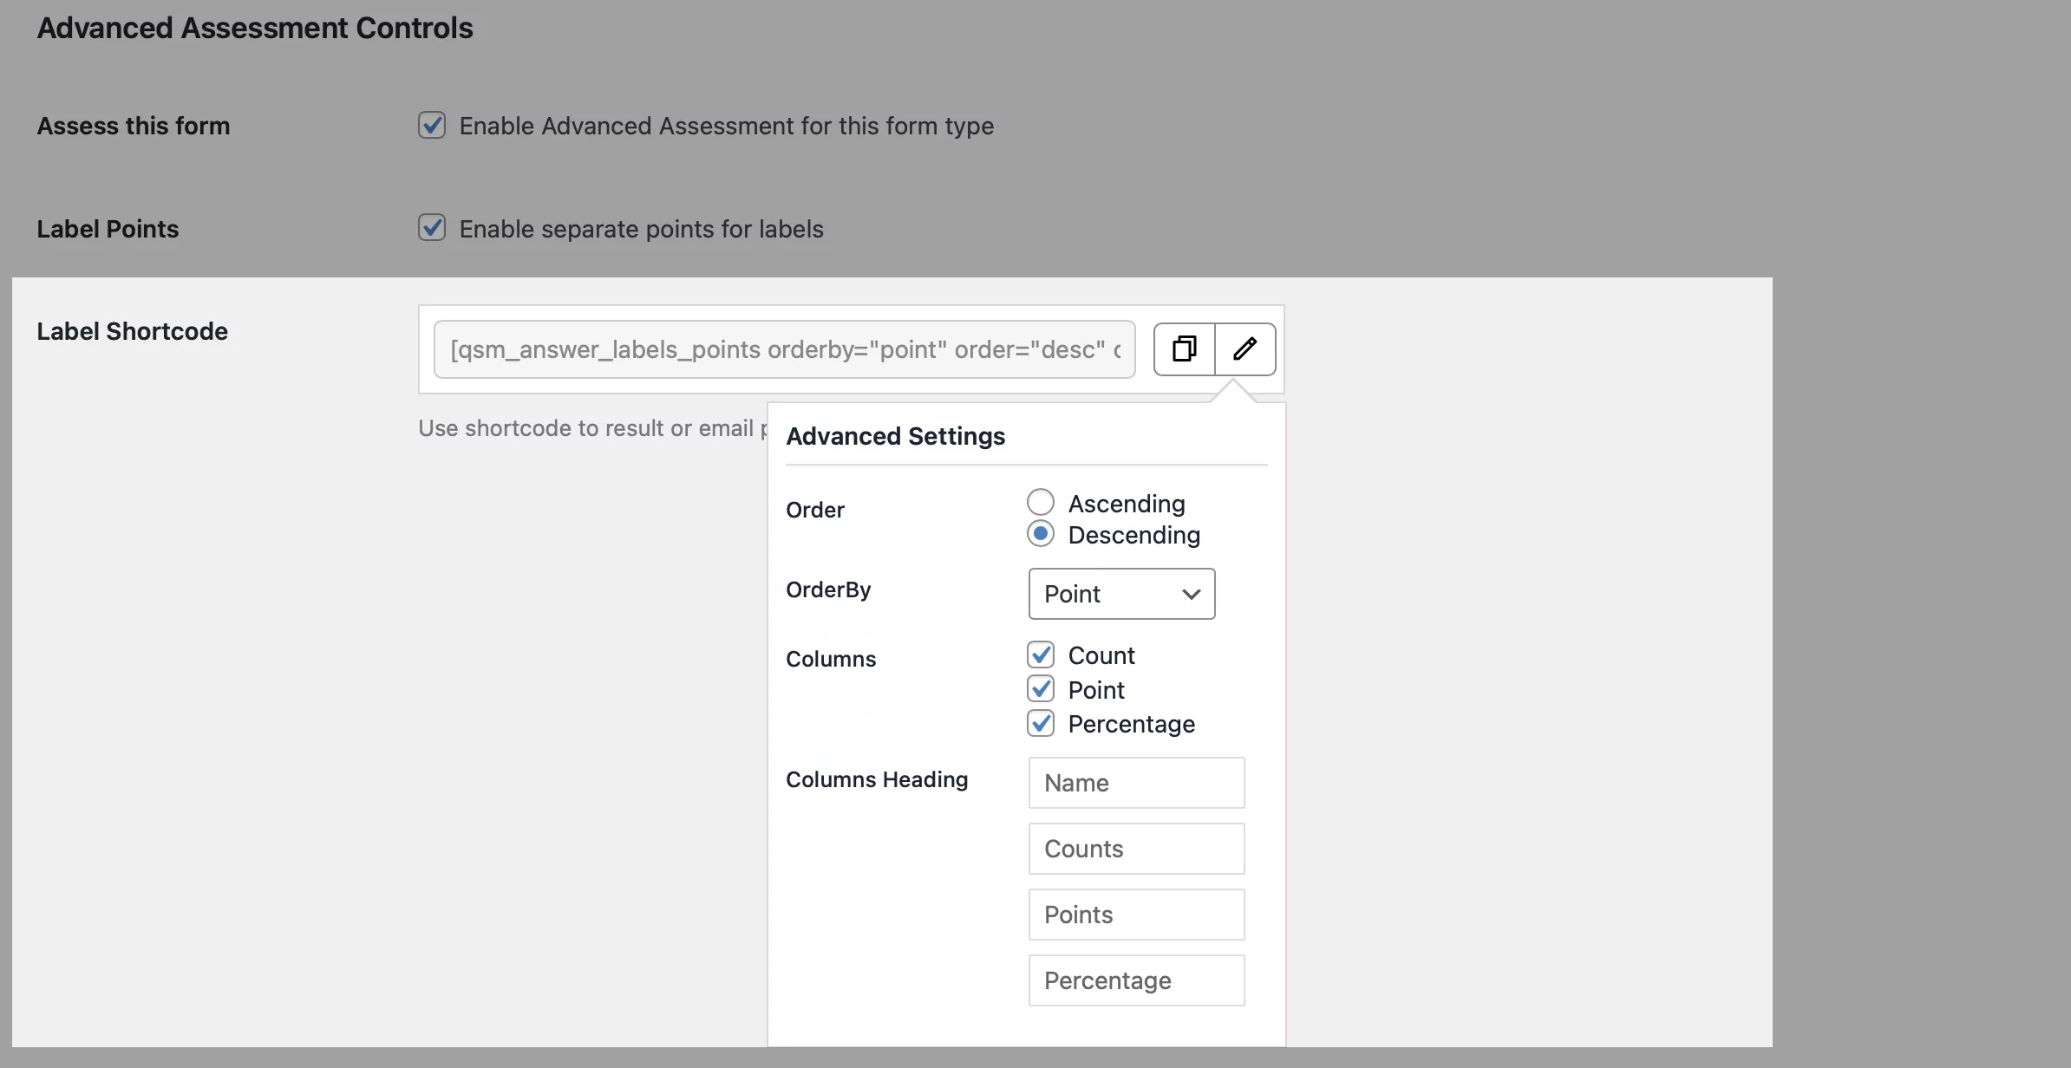Click the Order label in Advanced Settings
2071x1068 pixels.
pos(815,510)
